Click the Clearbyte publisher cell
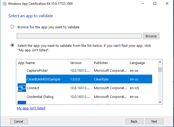Screen dimensions: 174x127 pyautogui.click(x=101, y=79)
